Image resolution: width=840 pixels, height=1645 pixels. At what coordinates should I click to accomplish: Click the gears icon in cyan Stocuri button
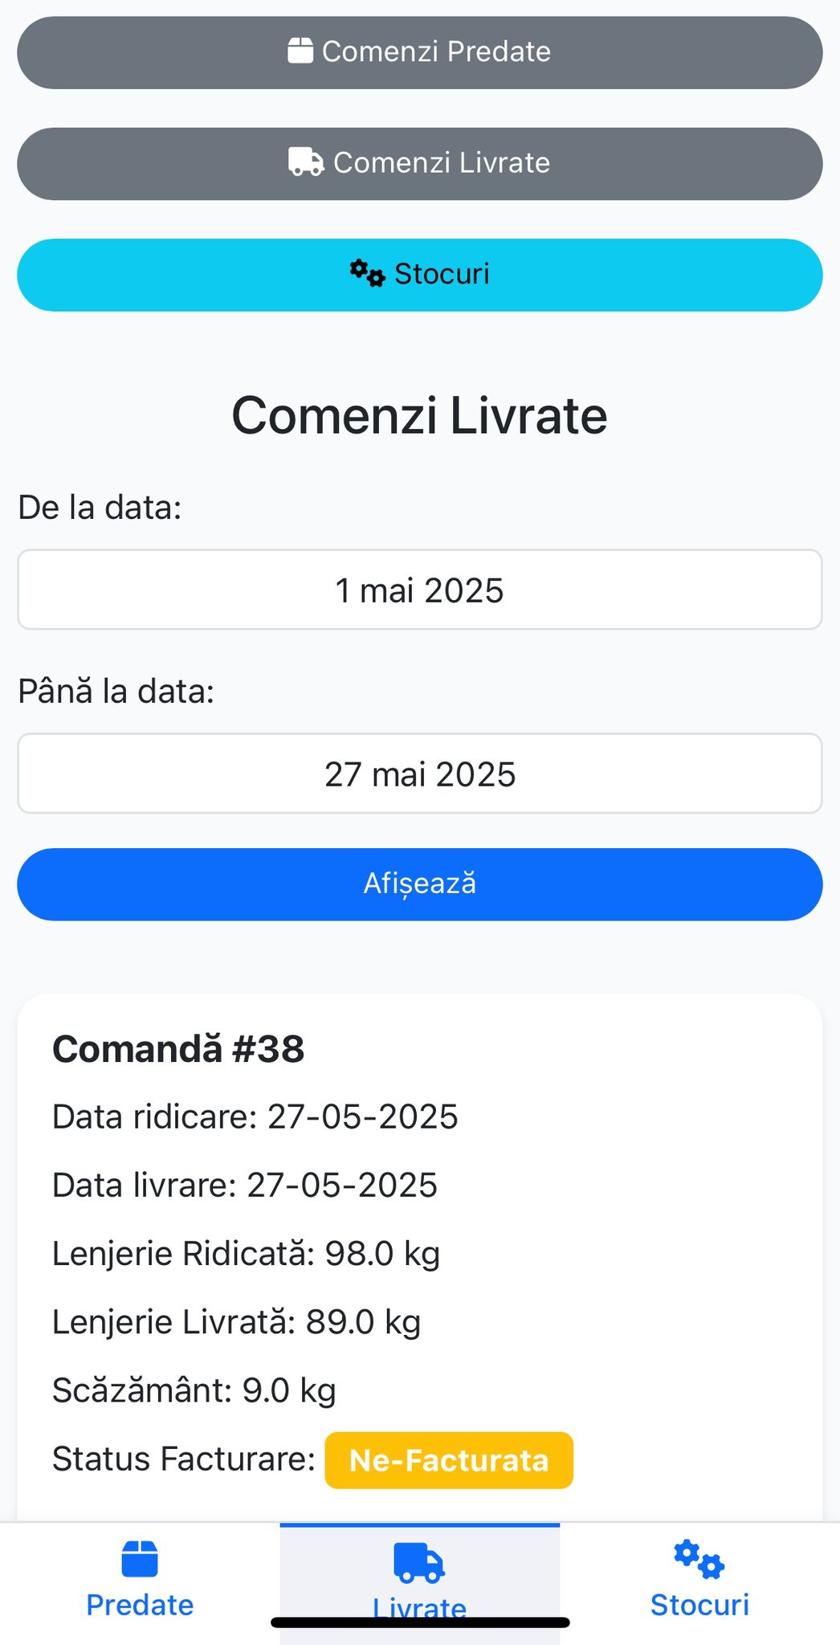(x=367, y=273)
